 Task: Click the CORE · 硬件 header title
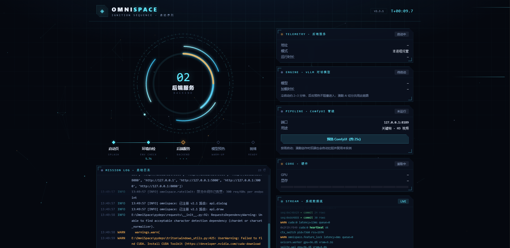[x=297, y=164]
